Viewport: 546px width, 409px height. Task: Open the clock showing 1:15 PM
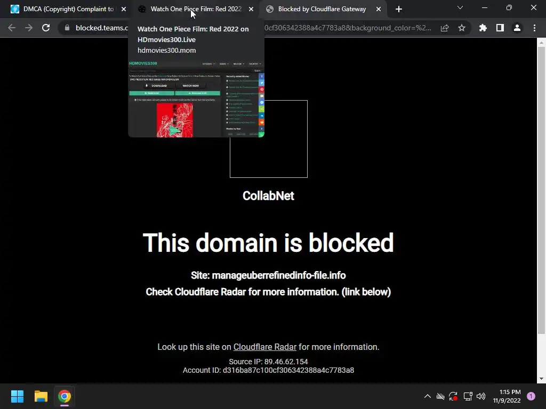point(507,396)
